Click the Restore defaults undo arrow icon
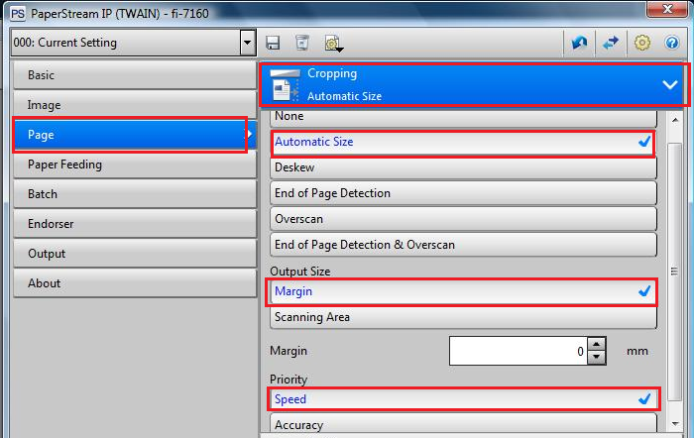694x438 pixels. tap(579, 43)
